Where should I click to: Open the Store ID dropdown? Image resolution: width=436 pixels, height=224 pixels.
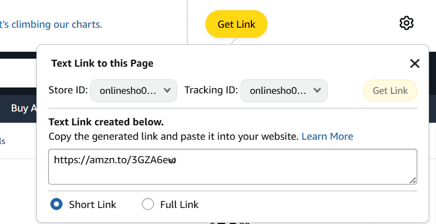pyautogui.click(x=134, y=91)
